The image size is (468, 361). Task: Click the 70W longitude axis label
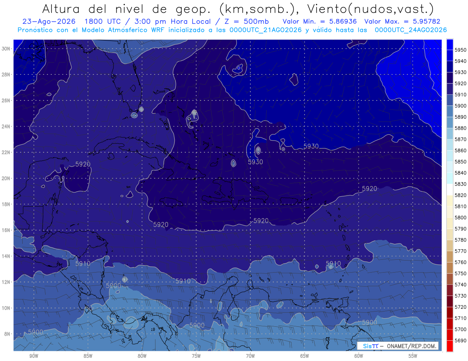click(x=250, y=356)
